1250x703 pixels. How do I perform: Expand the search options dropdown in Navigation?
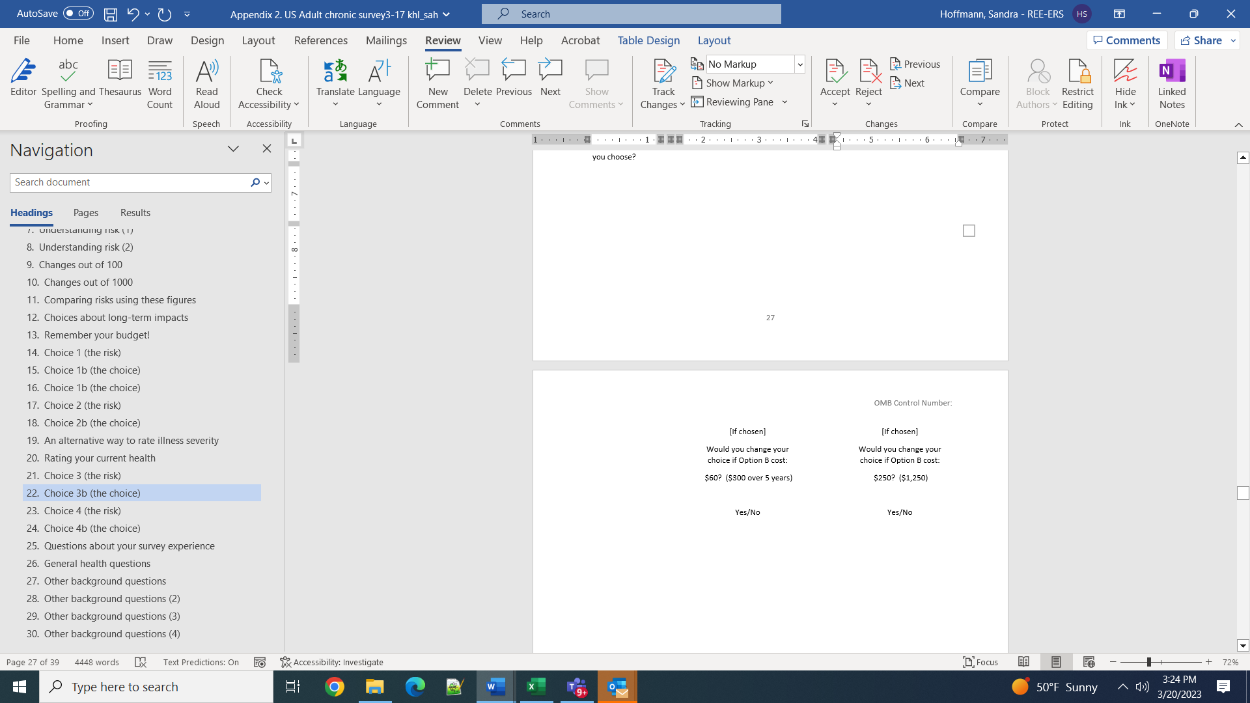pos(266,183)
